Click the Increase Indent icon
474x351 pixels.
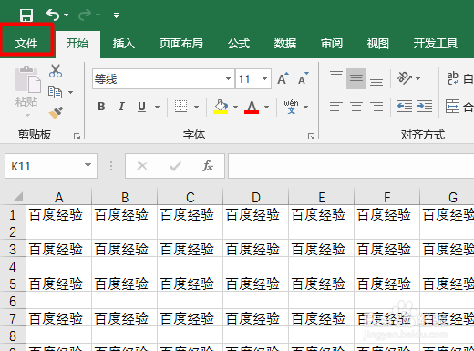click(x=425, y=106)
